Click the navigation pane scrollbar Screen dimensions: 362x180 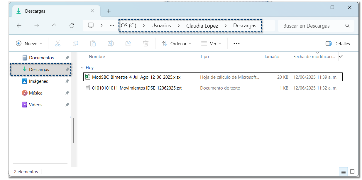point(73,130)
